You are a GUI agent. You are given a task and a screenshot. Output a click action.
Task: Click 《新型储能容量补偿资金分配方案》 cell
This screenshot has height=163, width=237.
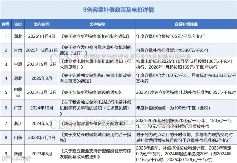[97, 124]
